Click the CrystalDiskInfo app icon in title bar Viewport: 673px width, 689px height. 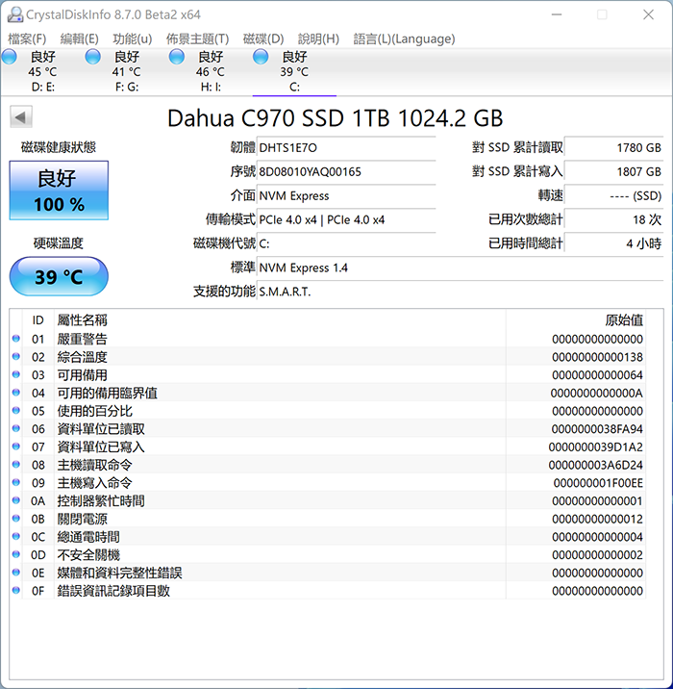point(15,14)
